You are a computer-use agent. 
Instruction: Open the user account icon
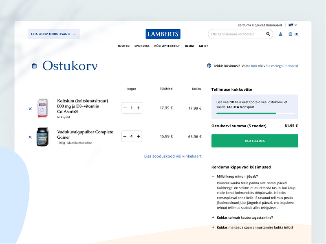[x=280, y=34]
